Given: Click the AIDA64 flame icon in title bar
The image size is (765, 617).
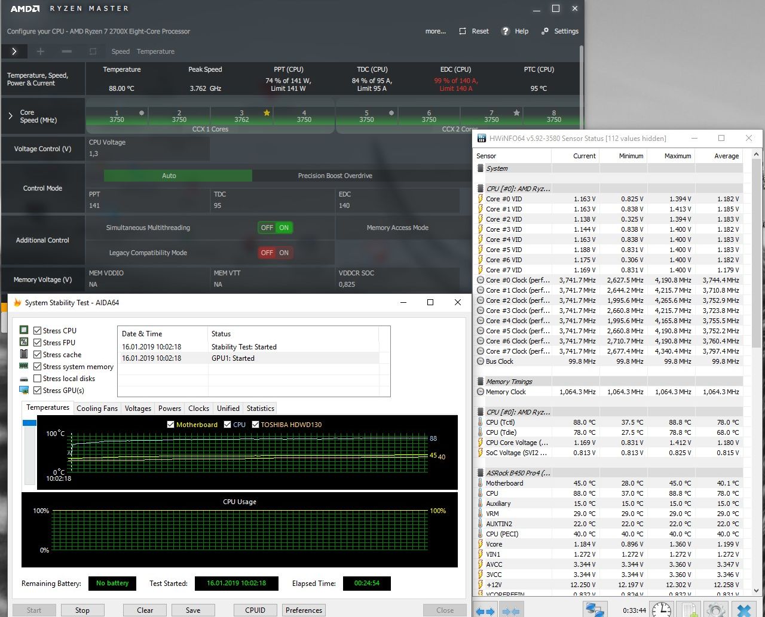Looking at the screenshot, I should point(17,302).
